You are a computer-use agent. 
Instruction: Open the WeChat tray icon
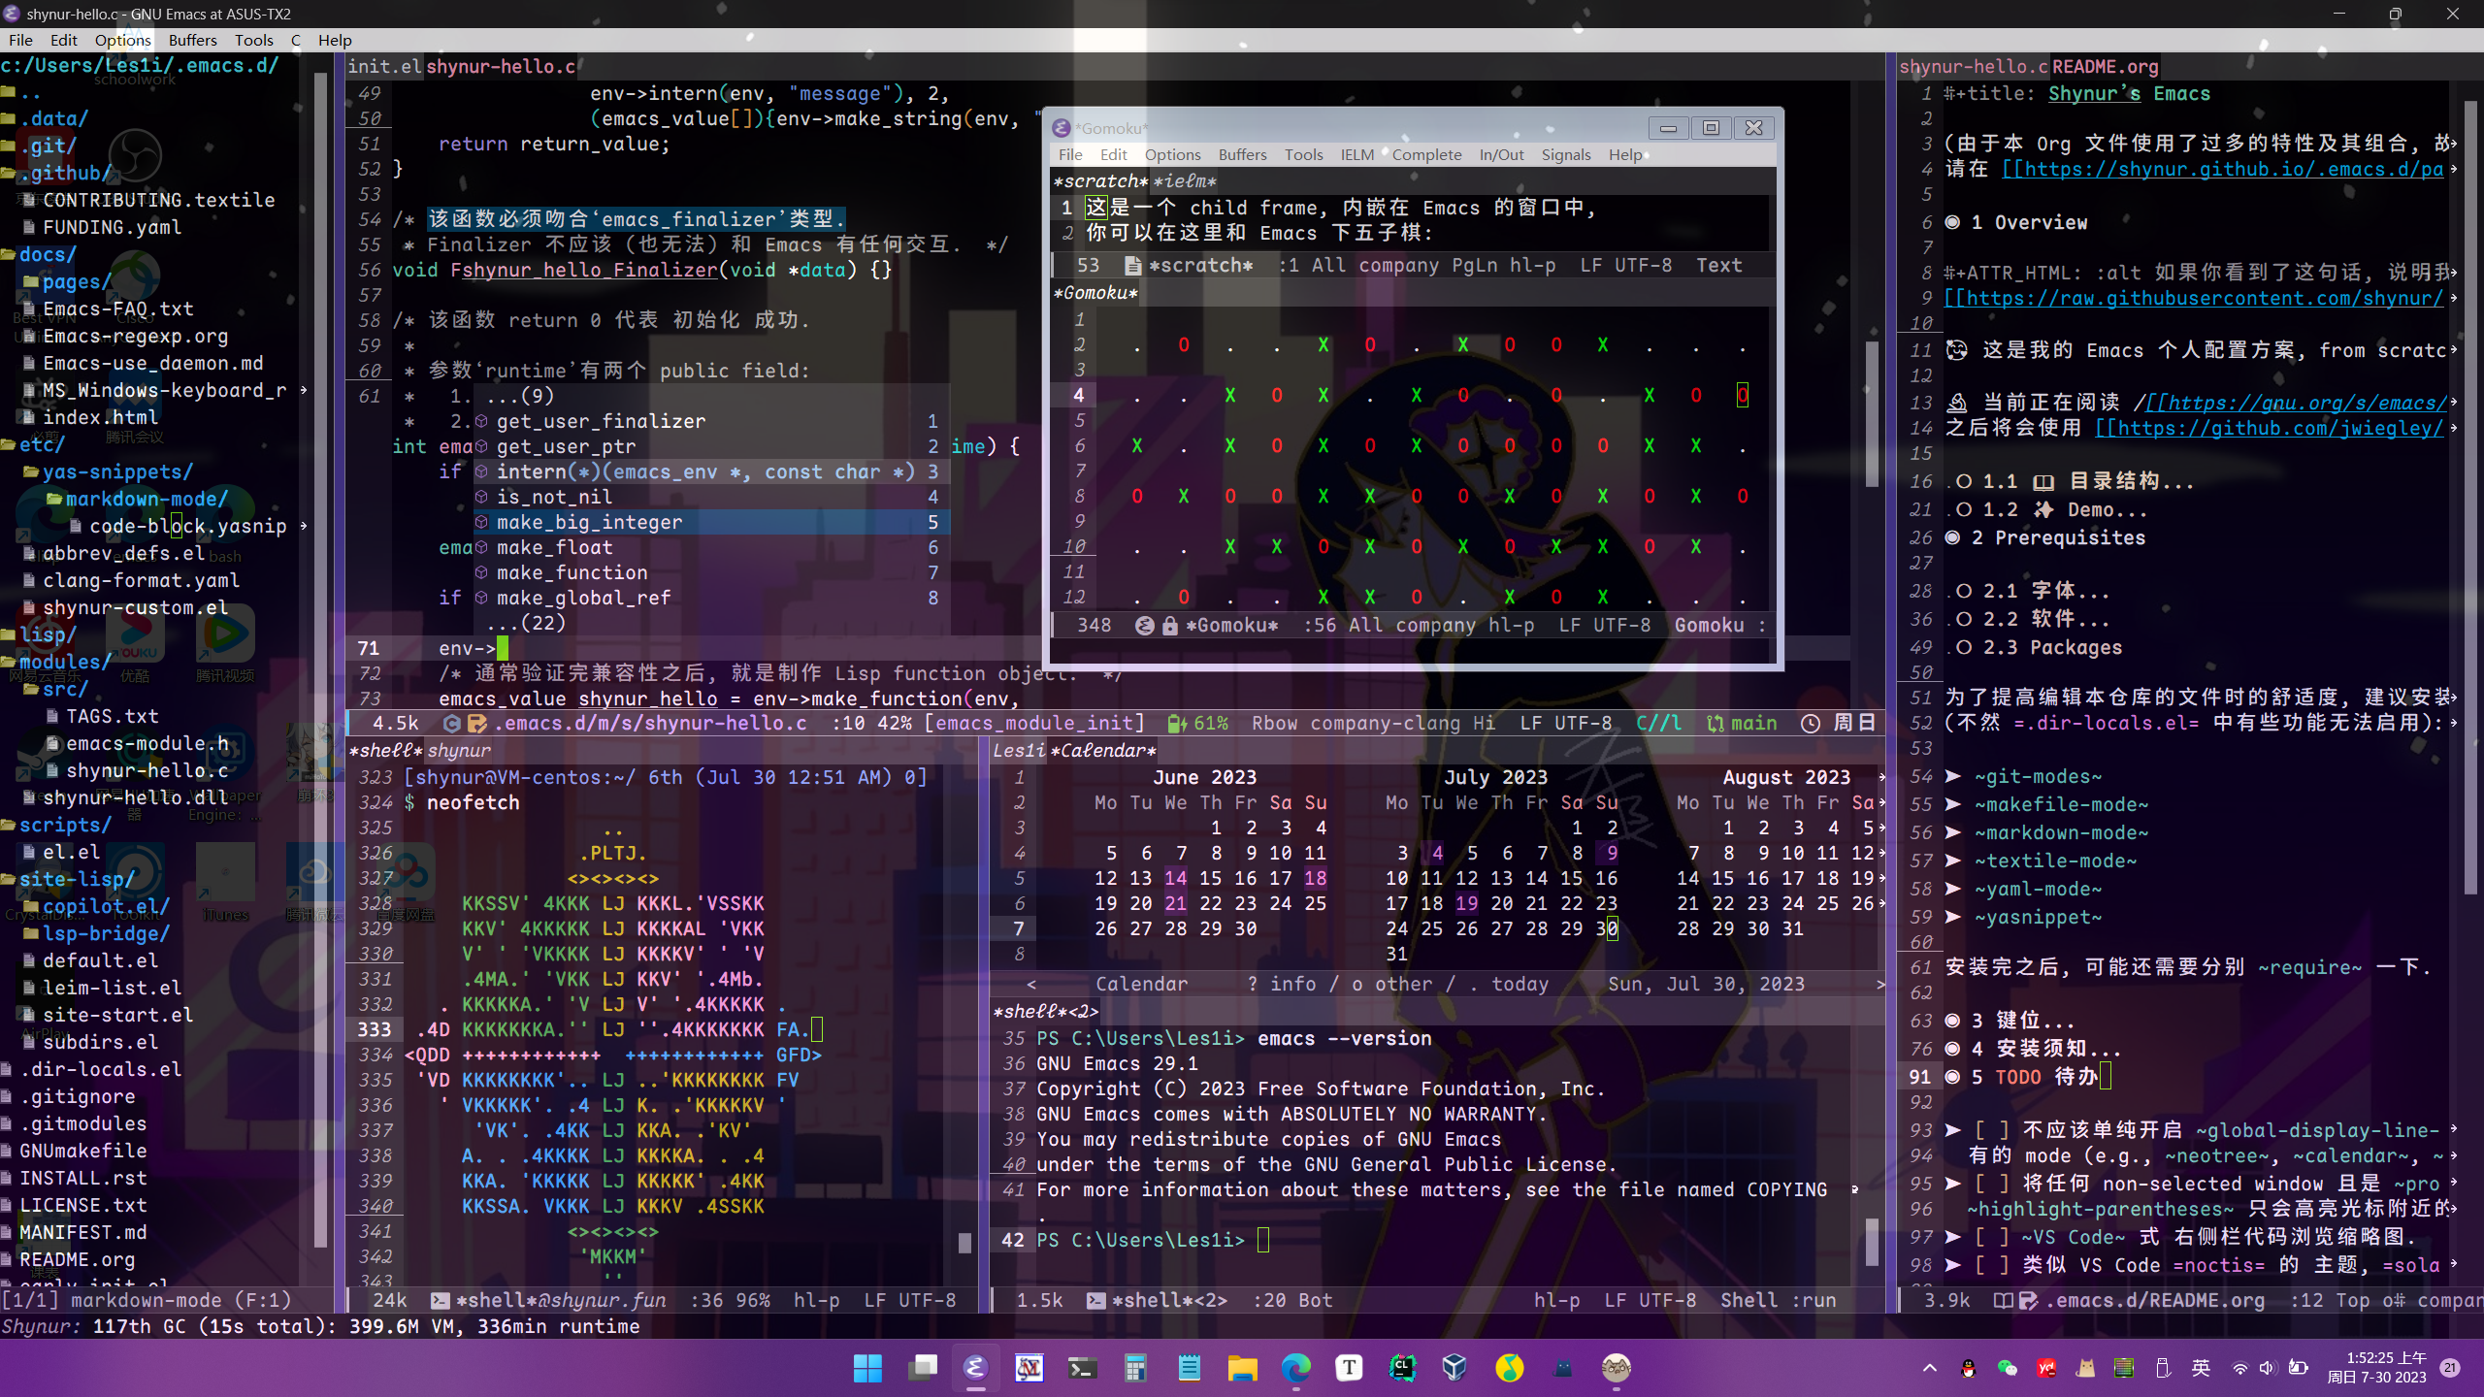[x=2008, y=1368]
